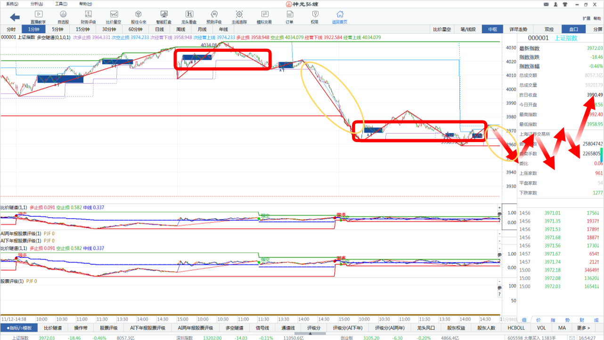604x340 pixels.
Task: Open the 财务评级 financial rating tool
Action: tap(88, 17)
